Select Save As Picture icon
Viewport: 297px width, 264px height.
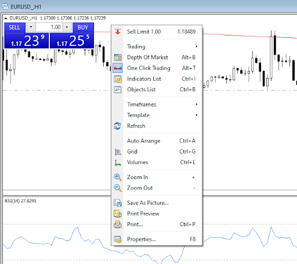click(x=118, y=203)
